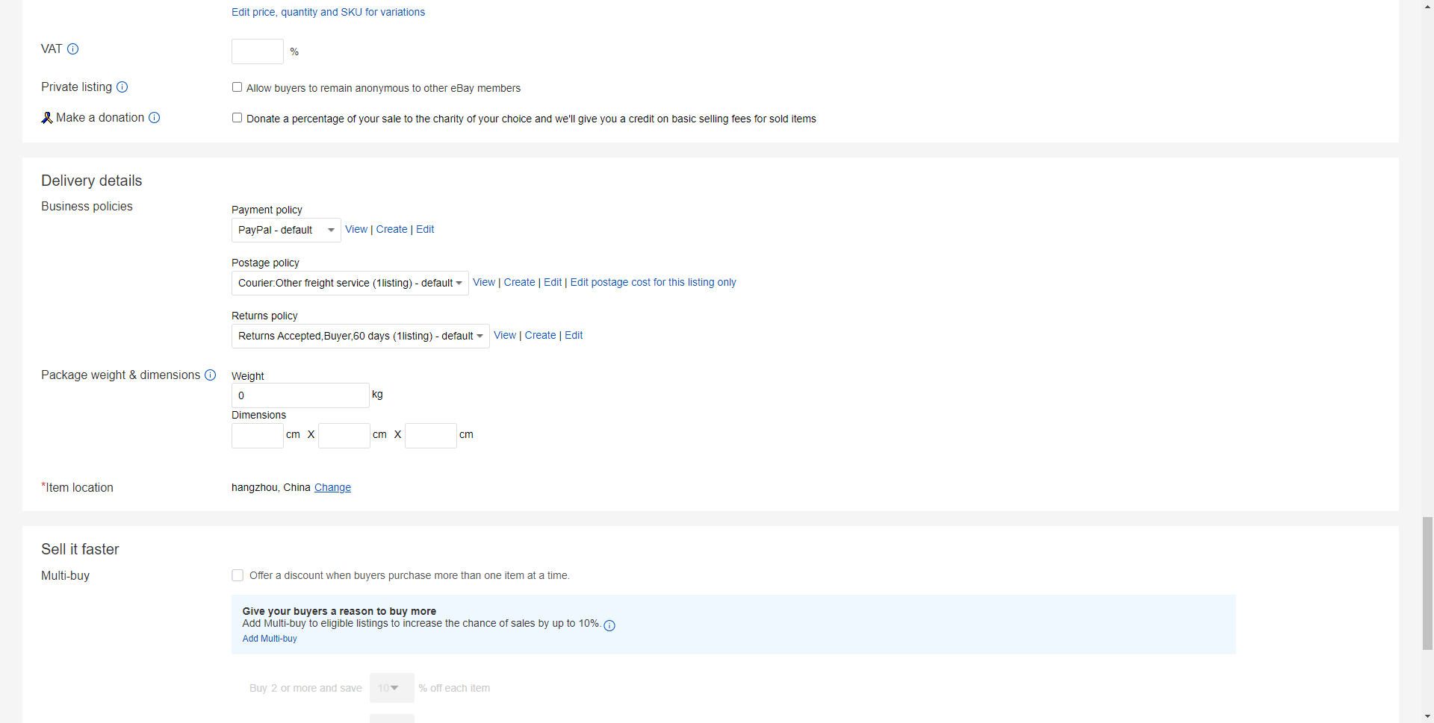
Task: Click Edit price, quantity and SKU link
Action: tap(328, 12)
